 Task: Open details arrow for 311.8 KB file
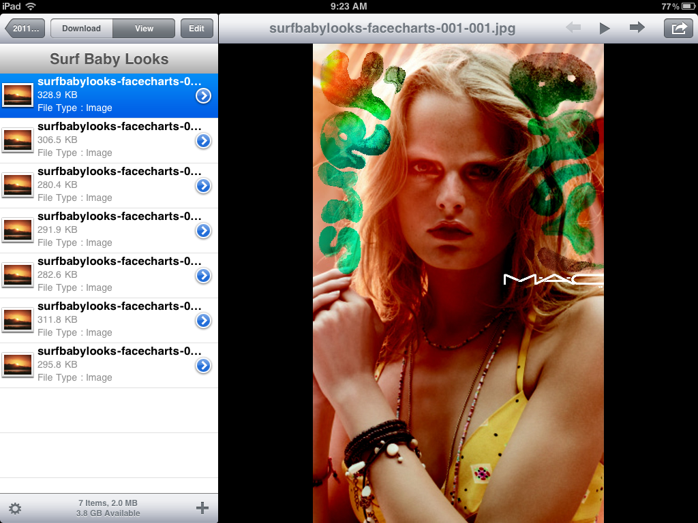(203, 320)
